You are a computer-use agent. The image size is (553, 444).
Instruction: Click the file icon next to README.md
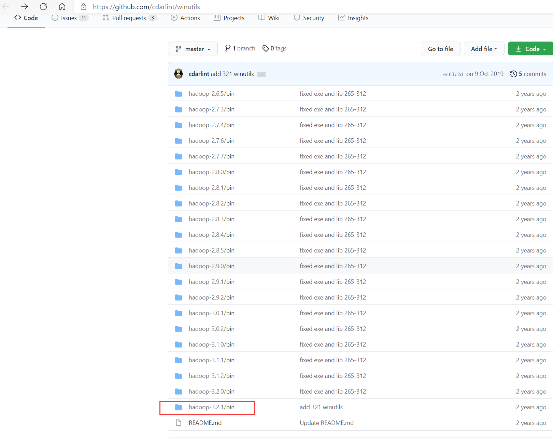[x=179, y=423]
